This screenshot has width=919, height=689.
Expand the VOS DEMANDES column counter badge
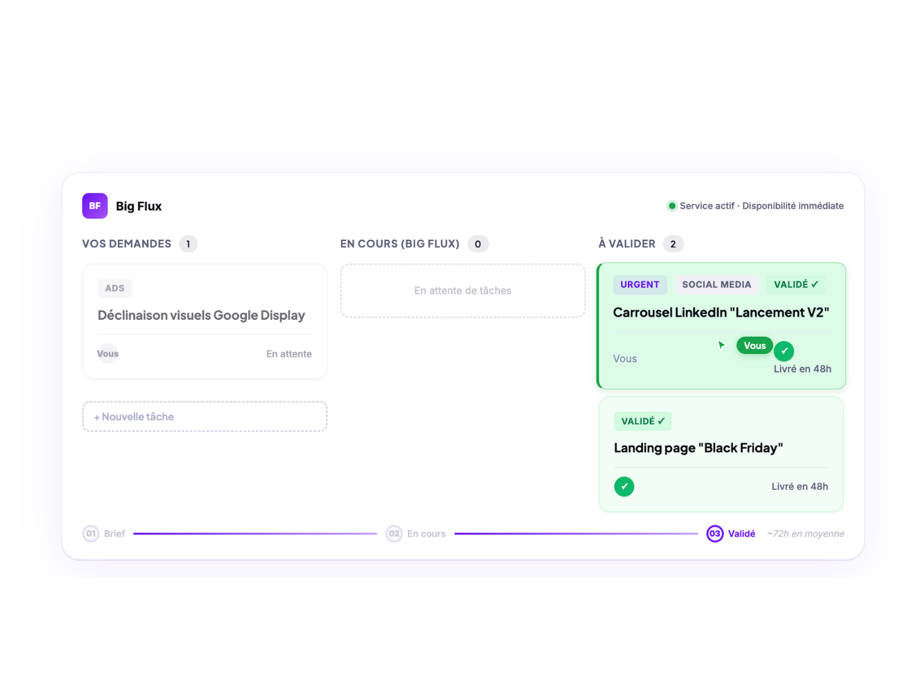click(187, 243)
